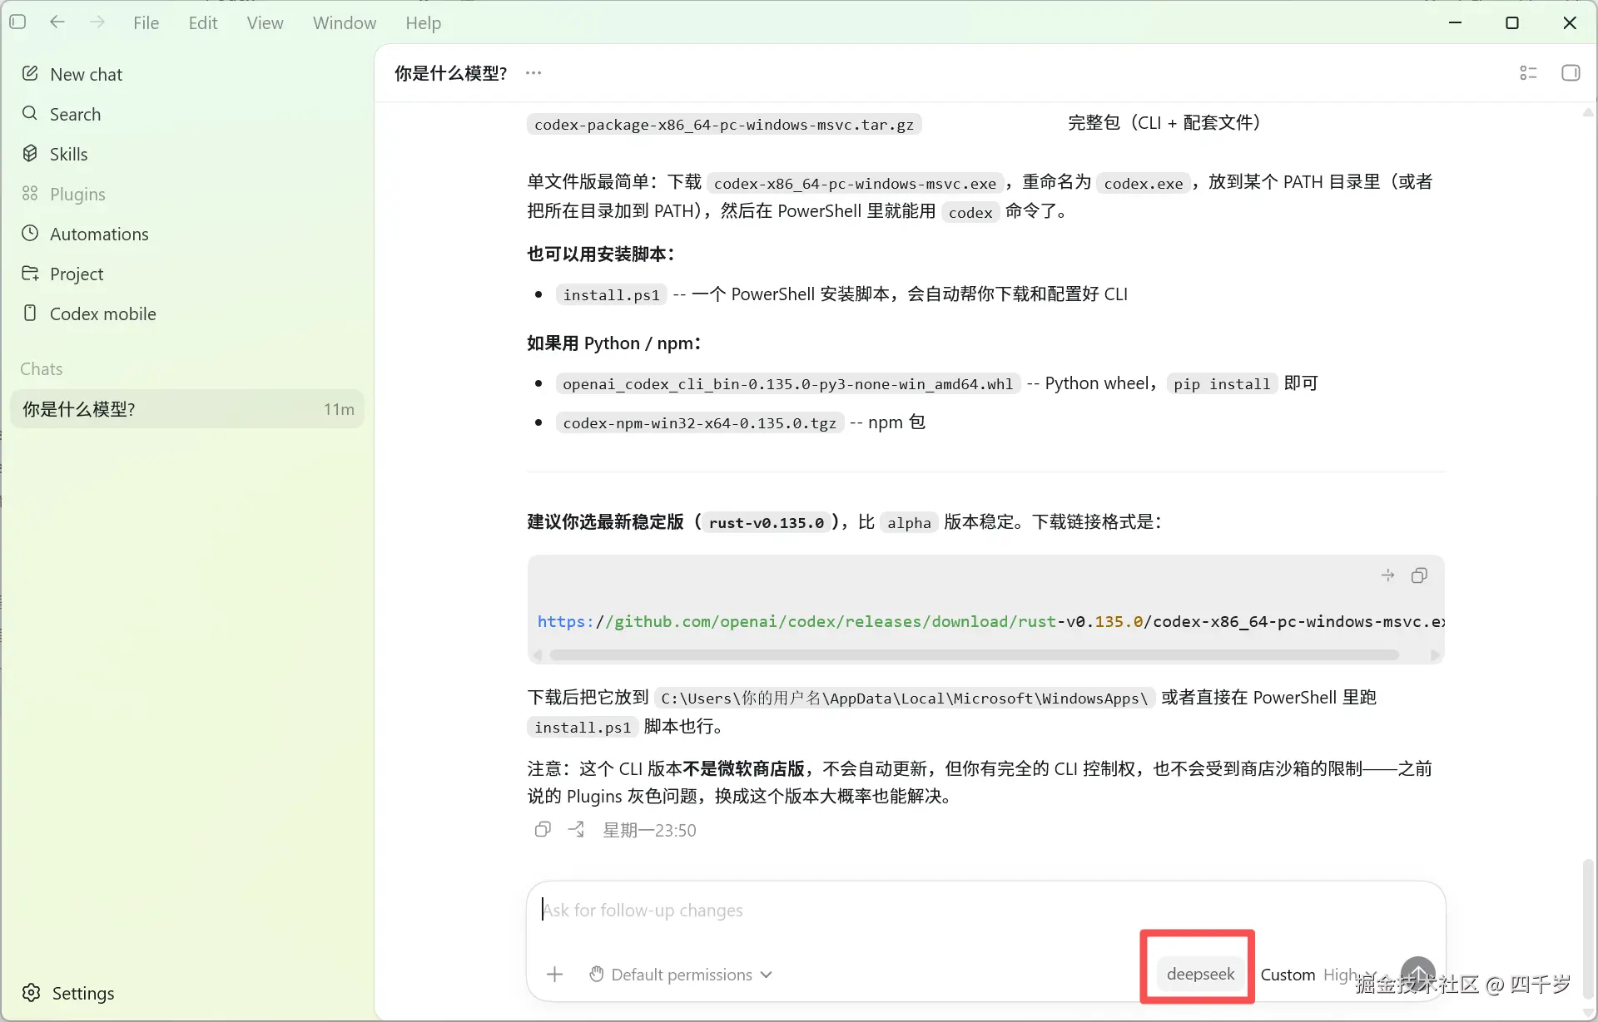Click the New chat pencil icon
This screenshot has height=1022, width=1598.
[30, 73]
